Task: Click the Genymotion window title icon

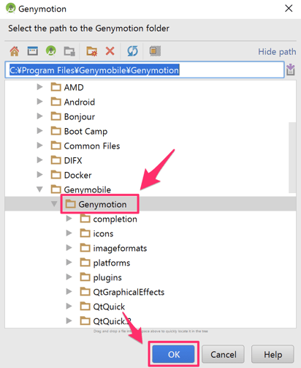Action: point(11,8)
